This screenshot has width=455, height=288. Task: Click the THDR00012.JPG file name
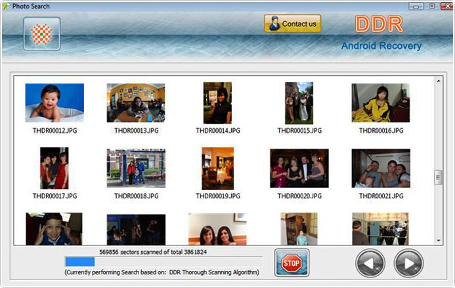click(55, 131)
